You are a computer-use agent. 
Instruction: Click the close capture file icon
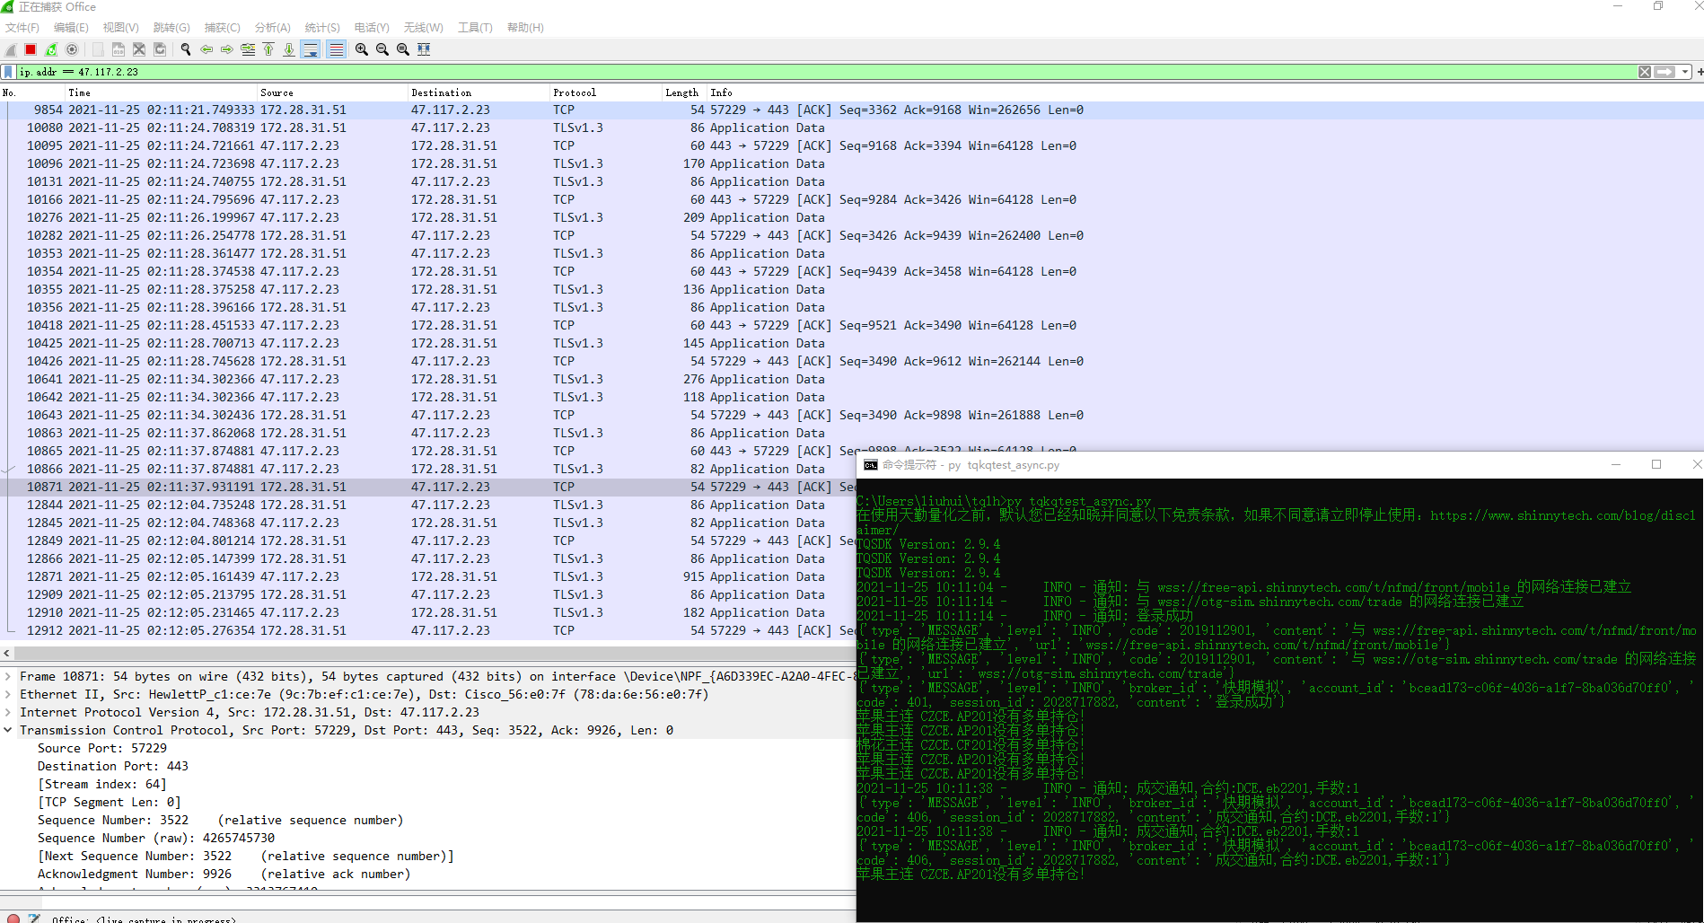click(139, 49)
